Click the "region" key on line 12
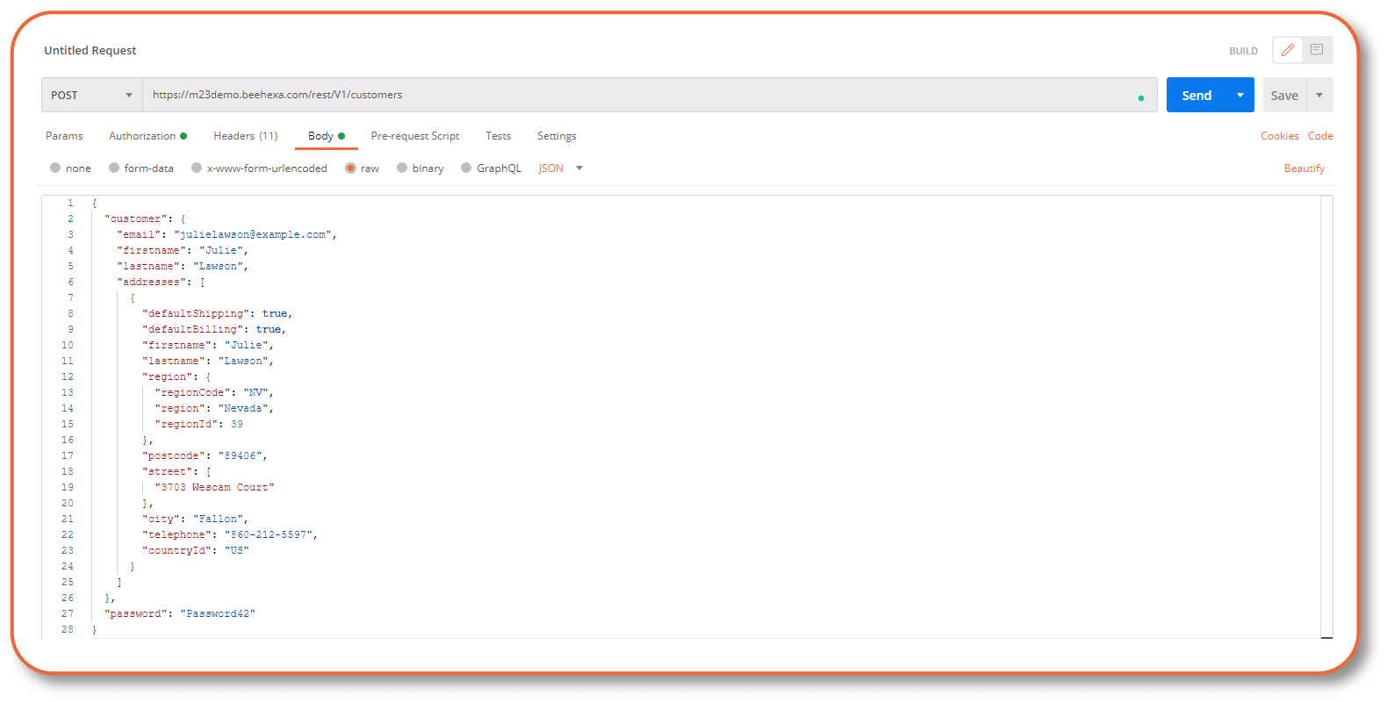 (167, 376)
